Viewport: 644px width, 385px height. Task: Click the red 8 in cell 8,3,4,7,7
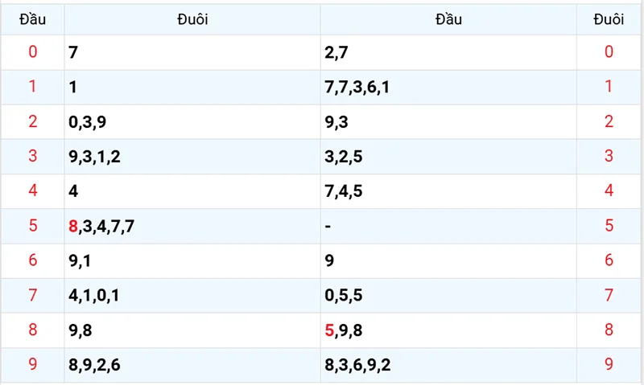point(74,226)
